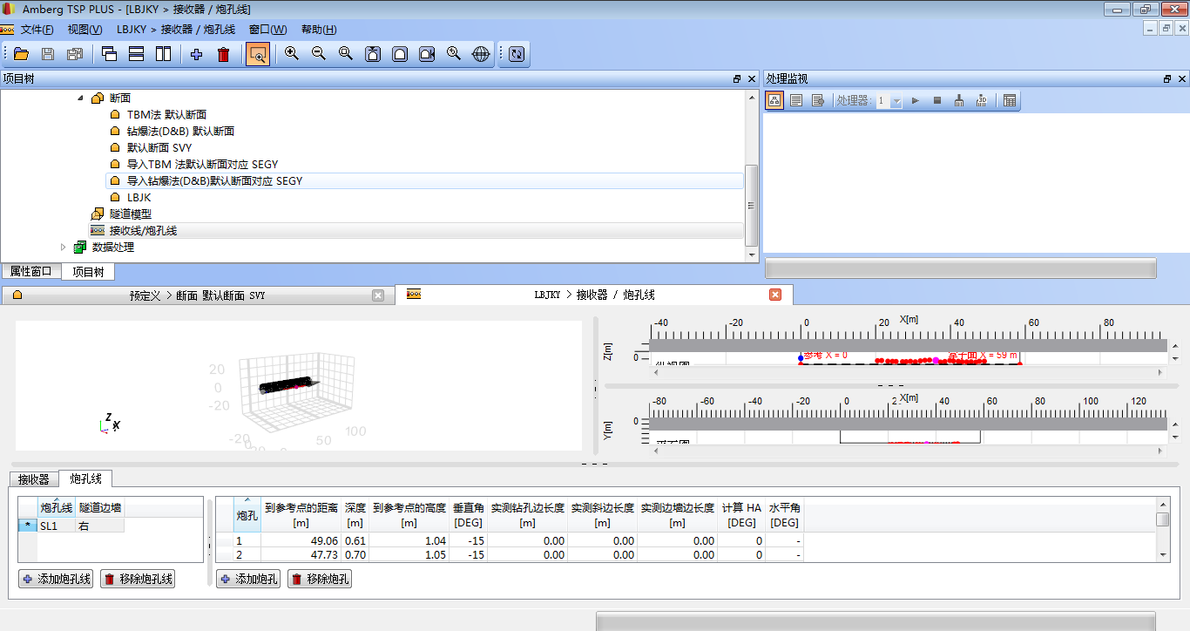Viewport: 1190px width, 631px height.
Task: Toggle the flowchart view in 处理监视 panel
Action: click(x=774, y=100)
